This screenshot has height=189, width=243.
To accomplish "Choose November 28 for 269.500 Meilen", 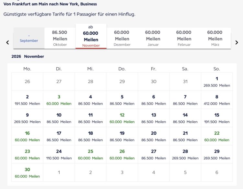I will pyautogui.click(x=185, y=154).
